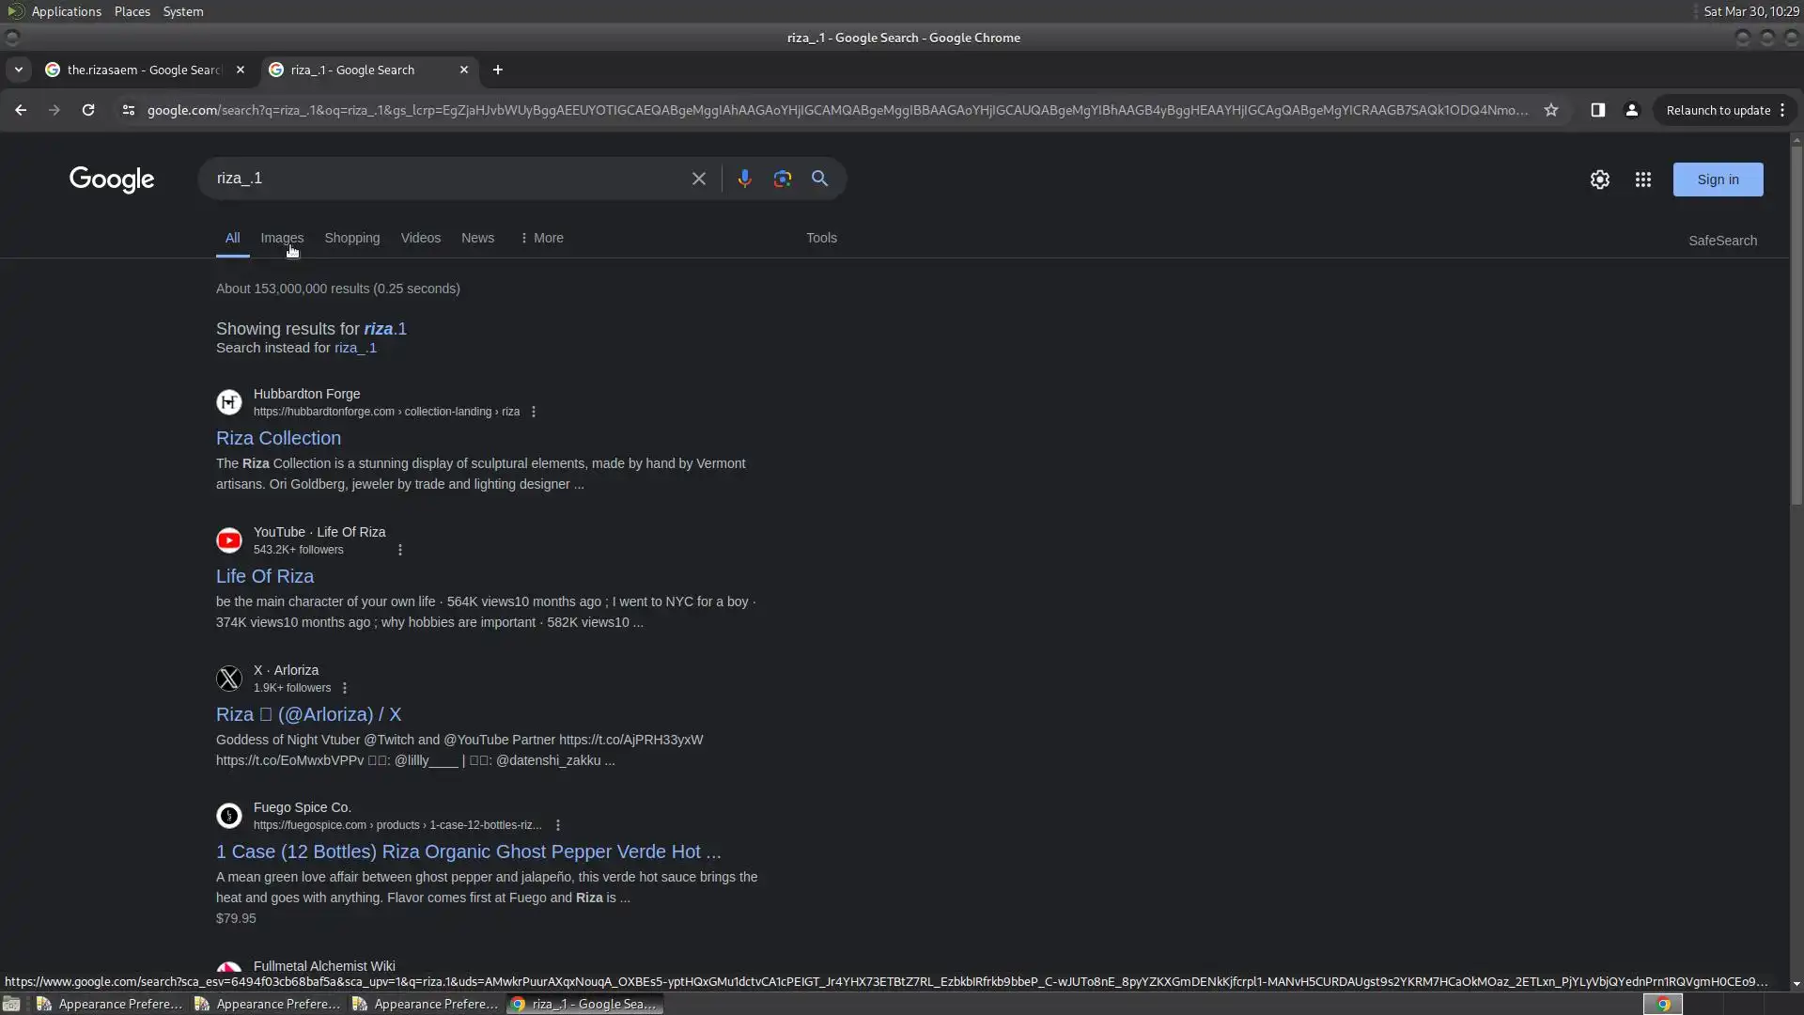Open Google quick settings gear icon
Viewport: 1804px width, 1015px height.
click(1599, 180)
